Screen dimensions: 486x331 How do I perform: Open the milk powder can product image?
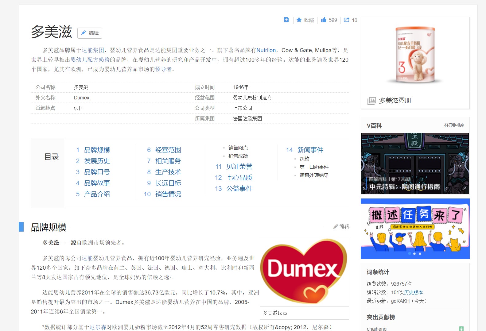pyautogui.click(x=415, y=55)
